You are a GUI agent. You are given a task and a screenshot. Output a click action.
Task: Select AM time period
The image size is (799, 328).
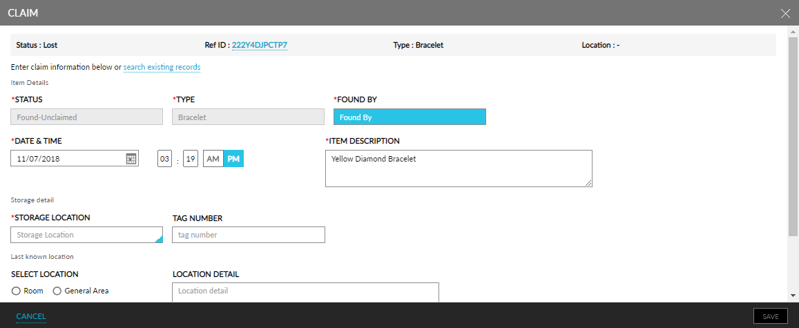coord(213,159)
